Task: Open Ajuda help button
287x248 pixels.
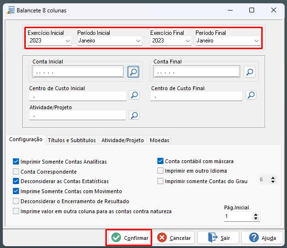Action: coord(262,238)
